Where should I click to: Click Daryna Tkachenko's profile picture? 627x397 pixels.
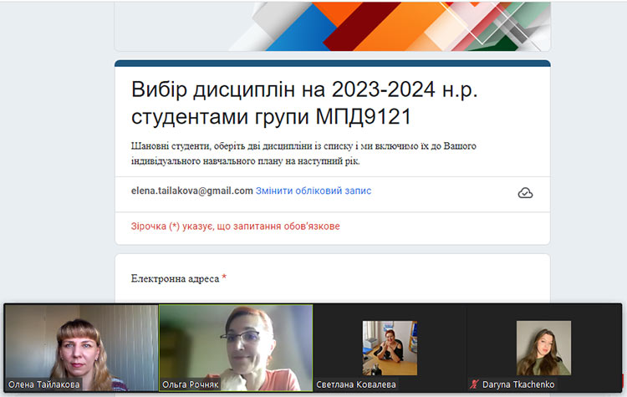click(544, 348)
